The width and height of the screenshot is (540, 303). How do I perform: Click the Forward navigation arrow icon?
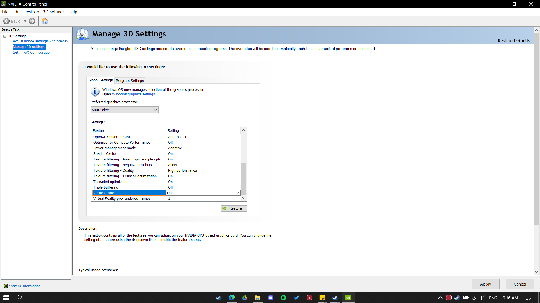click(32, 21)
